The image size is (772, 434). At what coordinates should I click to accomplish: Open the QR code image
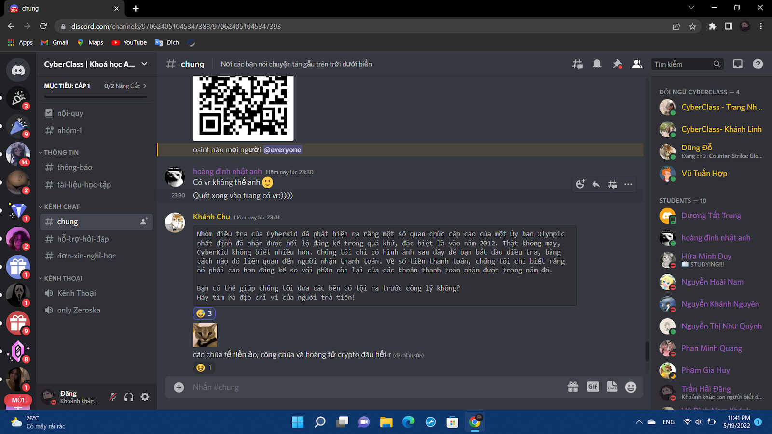pyautogui.click(x=243, y=108)
